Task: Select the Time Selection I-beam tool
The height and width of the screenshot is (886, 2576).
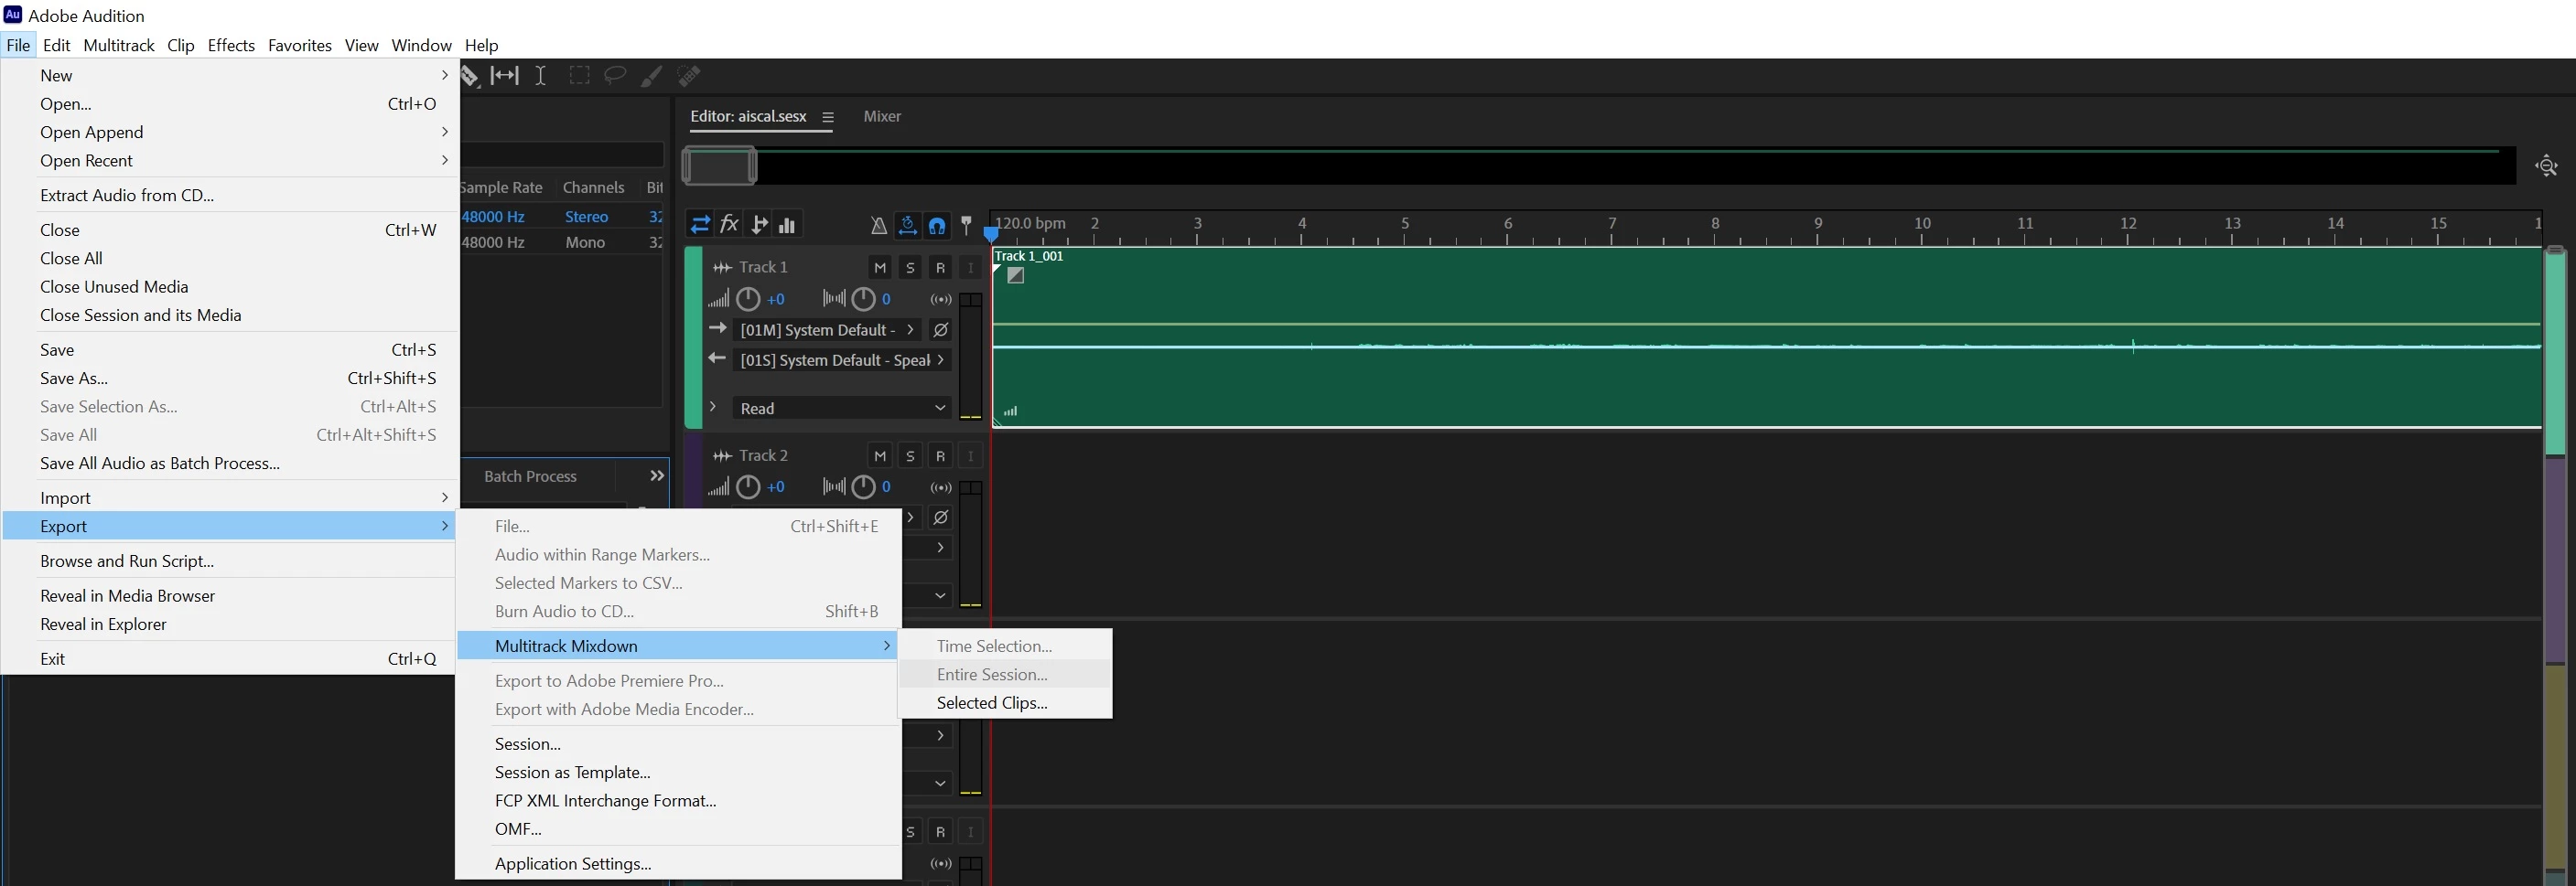Action: pos(541,76)
